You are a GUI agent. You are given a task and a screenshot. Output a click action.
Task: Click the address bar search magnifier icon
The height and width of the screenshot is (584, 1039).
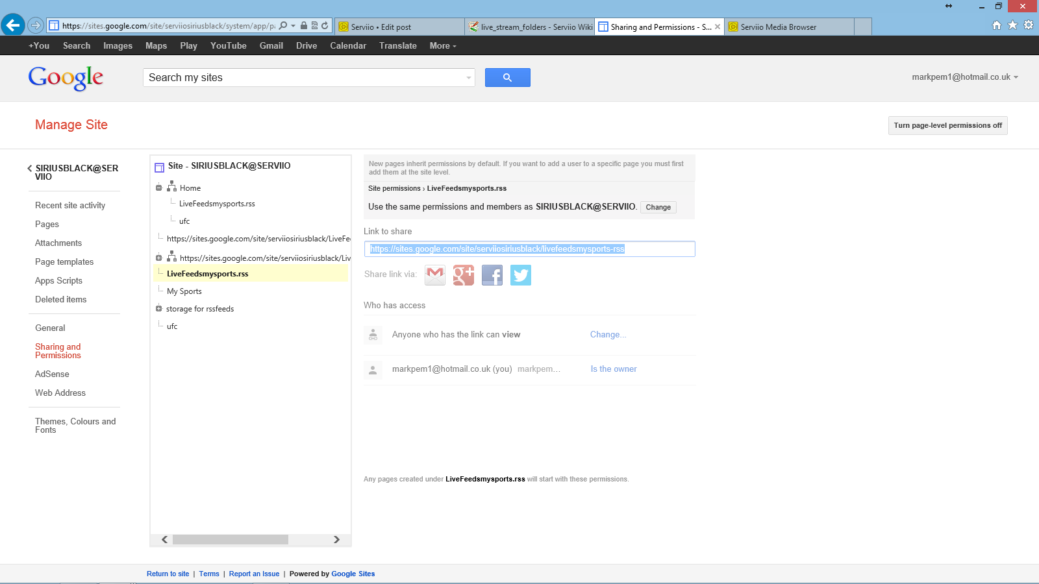point(283,26)
